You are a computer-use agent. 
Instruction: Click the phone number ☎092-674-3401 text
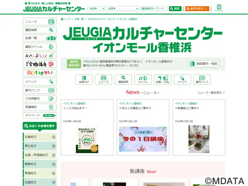tap(94, 65)
